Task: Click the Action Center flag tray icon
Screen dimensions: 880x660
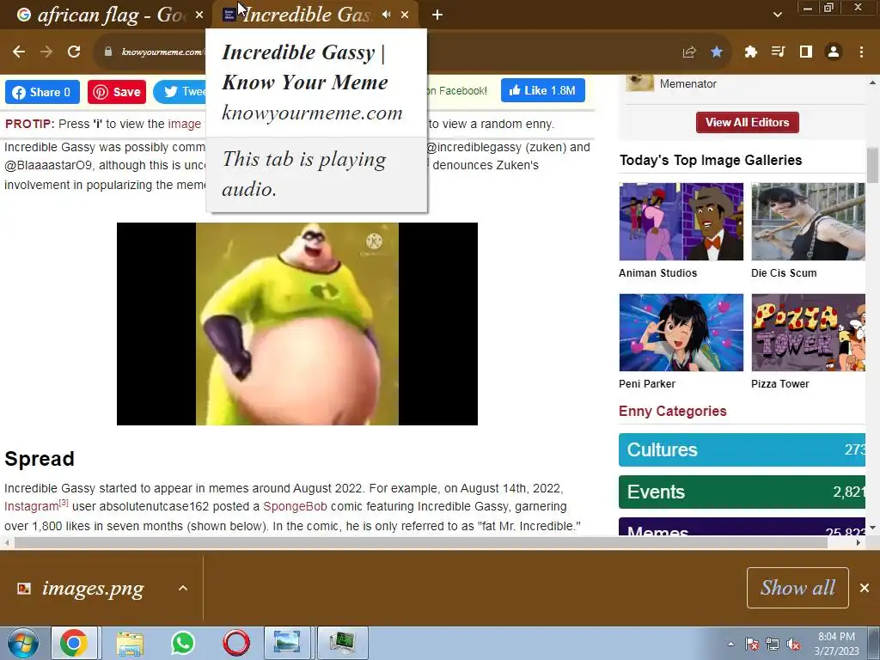Action: 751,644
